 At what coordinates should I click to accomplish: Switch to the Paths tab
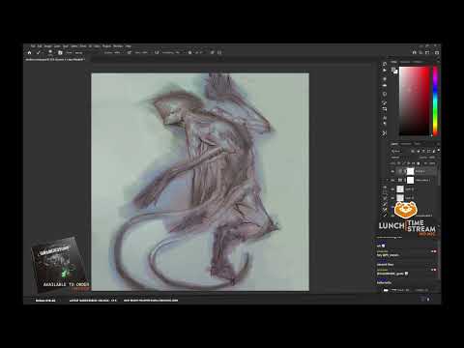pos(418,144)
